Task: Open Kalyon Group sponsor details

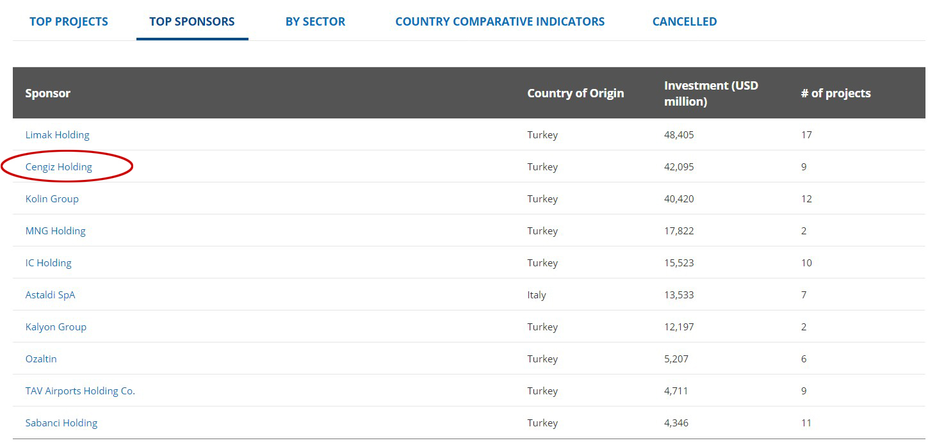Action: click(x=56, y=327)
